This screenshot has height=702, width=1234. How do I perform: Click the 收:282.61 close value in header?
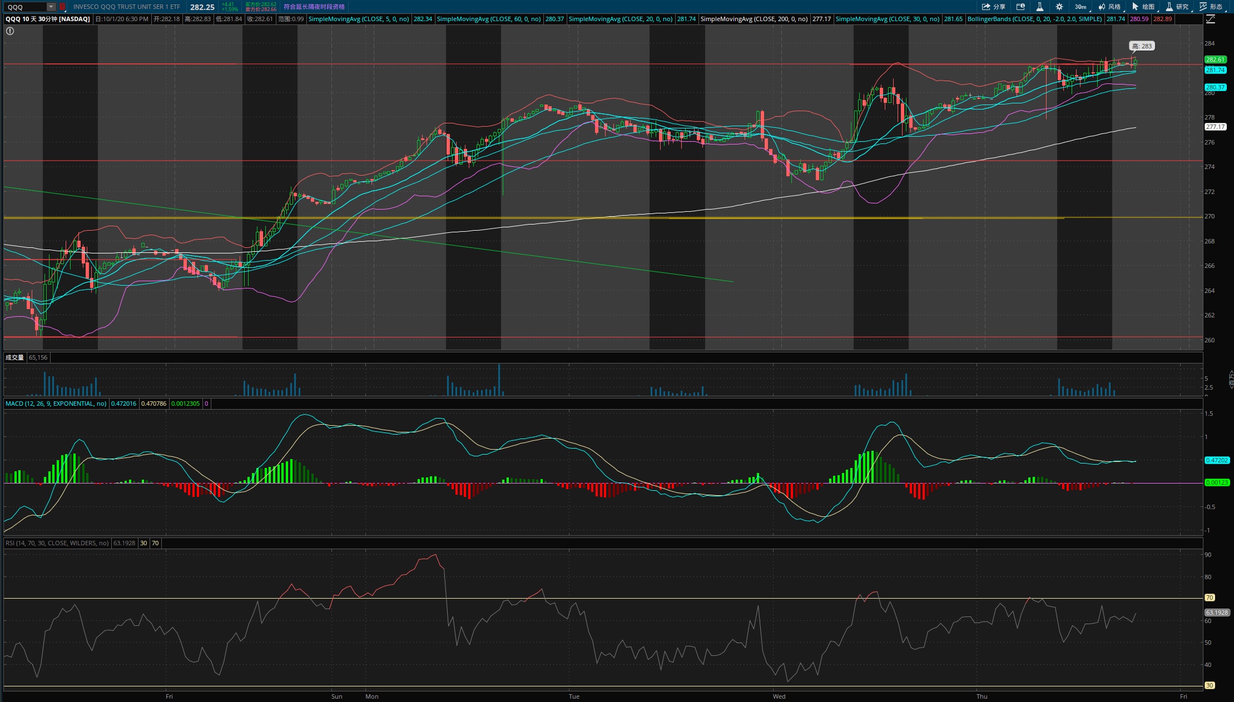pos(260,19)
